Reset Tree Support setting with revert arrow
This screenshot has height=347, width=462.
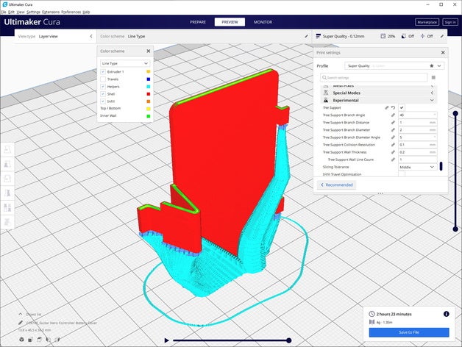[x=393, y=107]
